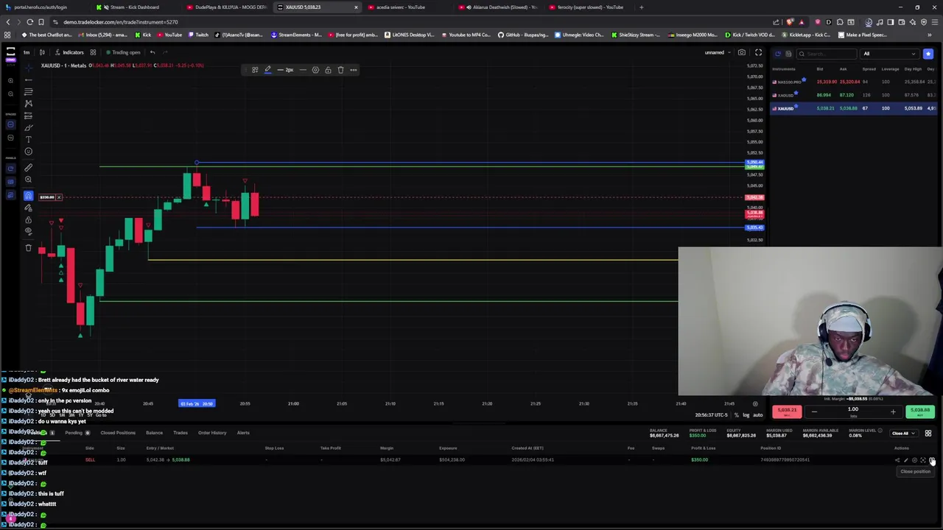Open the Alerts tab
Image resolution: width=943 pixels, height=530 pixels.
click(243, 433)
